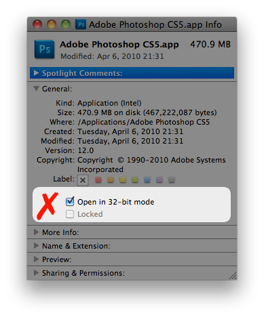Apply the blue label color

(147, 180)
